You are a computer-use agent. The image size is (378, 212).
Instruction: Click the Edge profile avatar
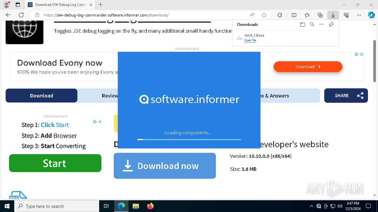point(6,5)
